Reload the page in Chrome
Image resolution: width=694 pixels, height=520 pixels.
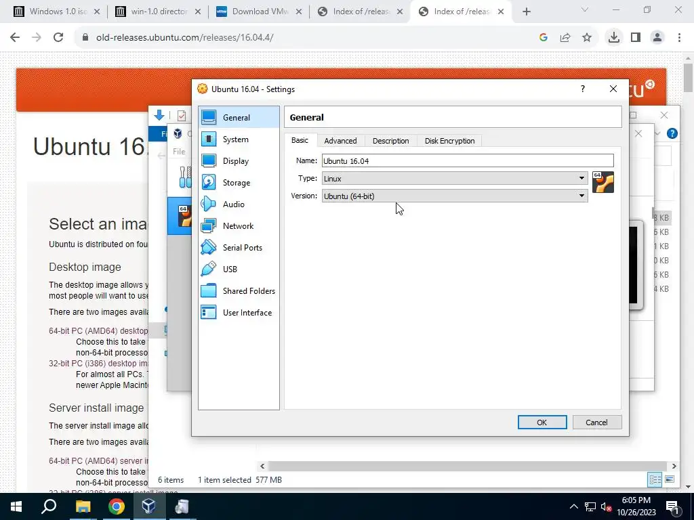[x=58, y=38]
